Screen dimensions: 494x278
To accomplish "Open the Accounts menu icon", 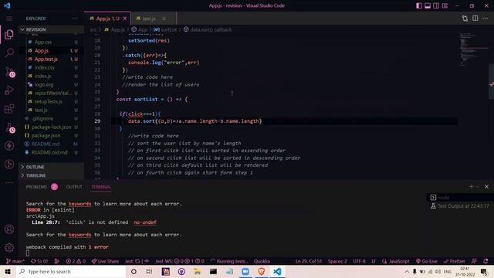I will (9, 229).
